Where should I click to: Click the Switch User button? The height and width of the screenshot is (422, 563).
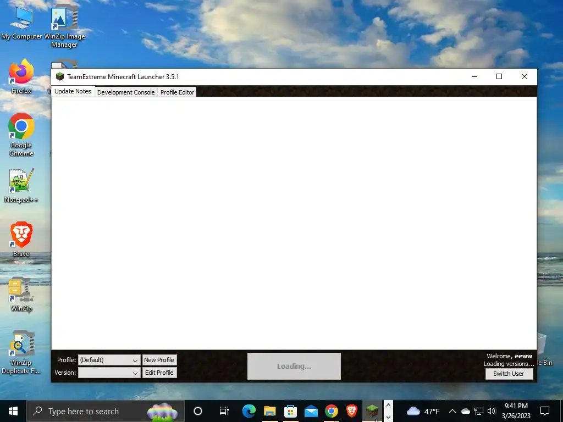[509, 374]
